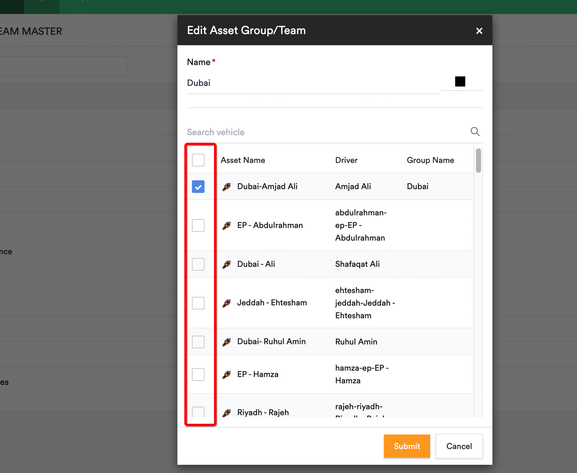Edit the Name field containing Dubai
The height and width of the screenshot is (473, 577).
(313, 83)
